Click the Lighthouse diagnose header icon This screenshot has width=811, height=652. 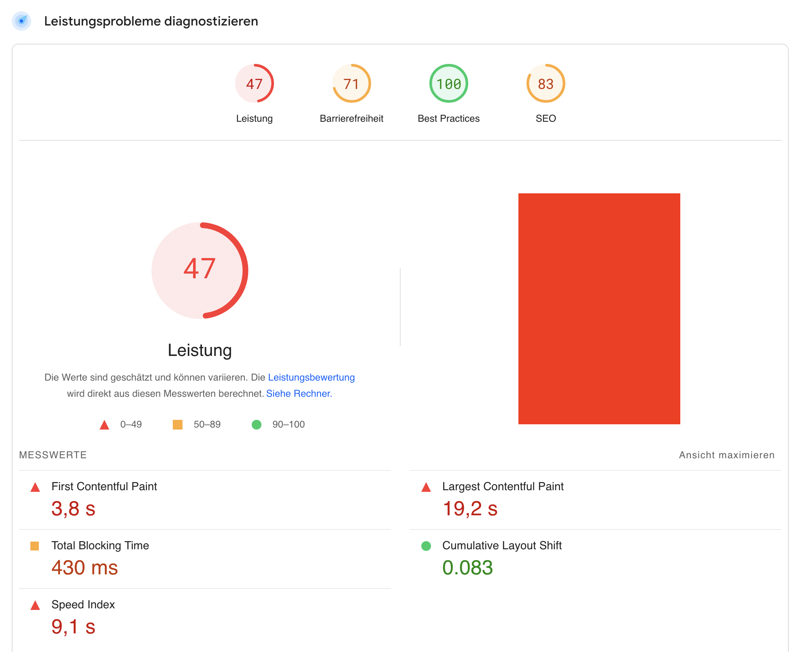tap(21, 21)
